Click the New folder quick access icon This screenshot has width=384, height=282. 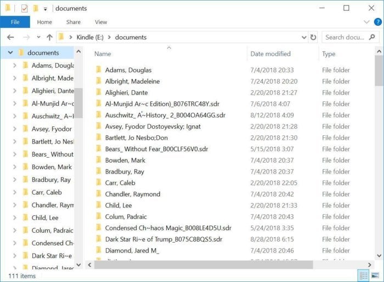tap(36, 9)
